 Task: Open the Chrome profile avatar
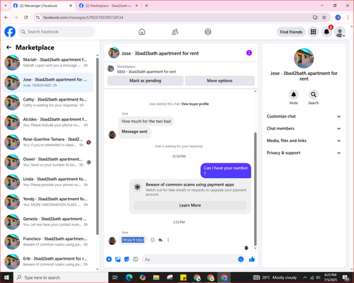coord(338,18)
